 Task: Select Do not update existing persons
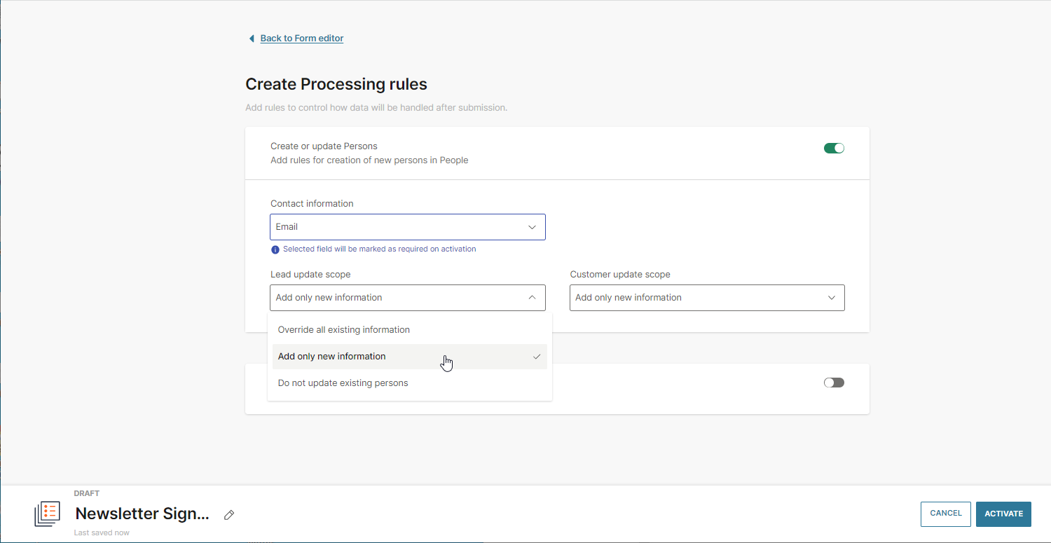(343, 383)
